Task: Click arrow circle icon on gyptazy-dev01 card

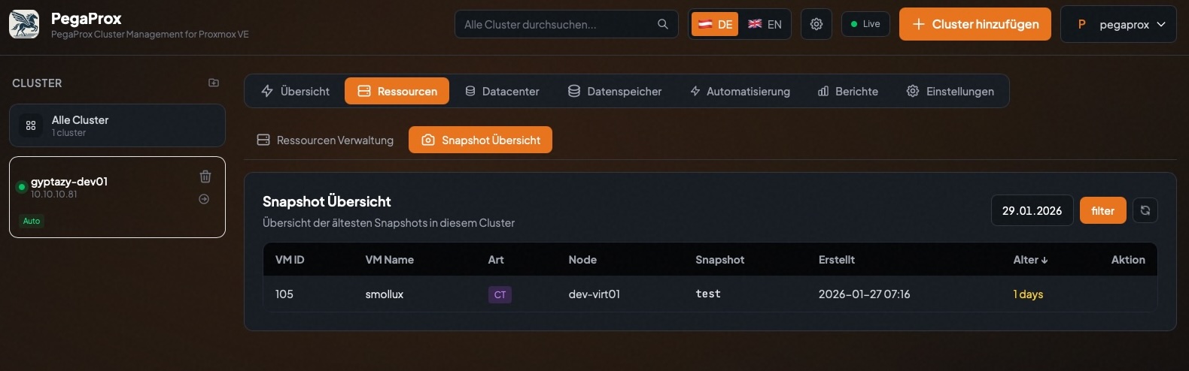Action: [204, 199]
